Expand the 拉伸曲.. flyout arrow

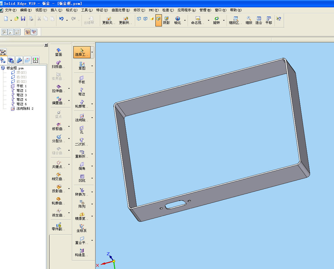coord(69,88)
